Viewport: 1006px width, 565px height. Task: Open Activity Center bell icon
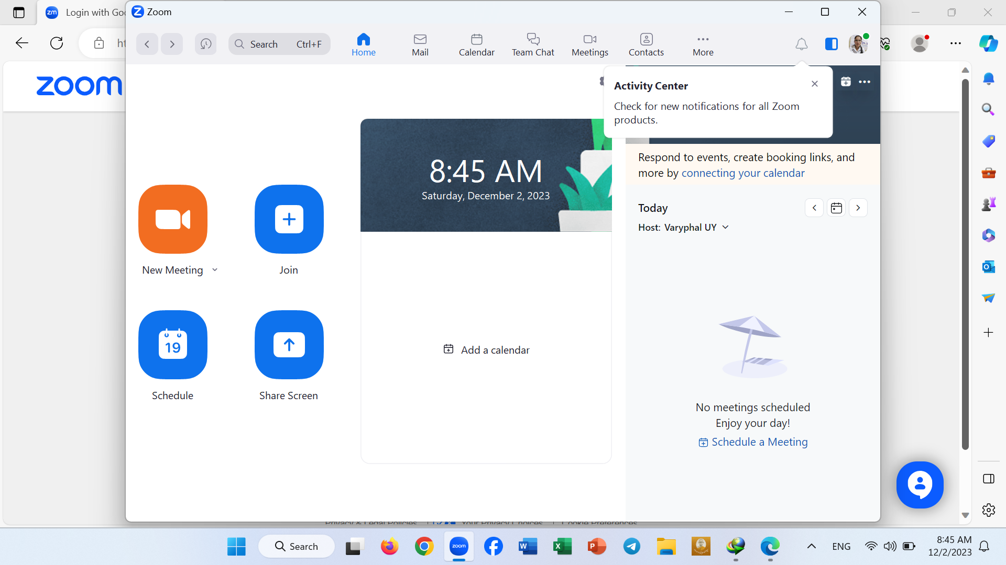tap(802, 44)
